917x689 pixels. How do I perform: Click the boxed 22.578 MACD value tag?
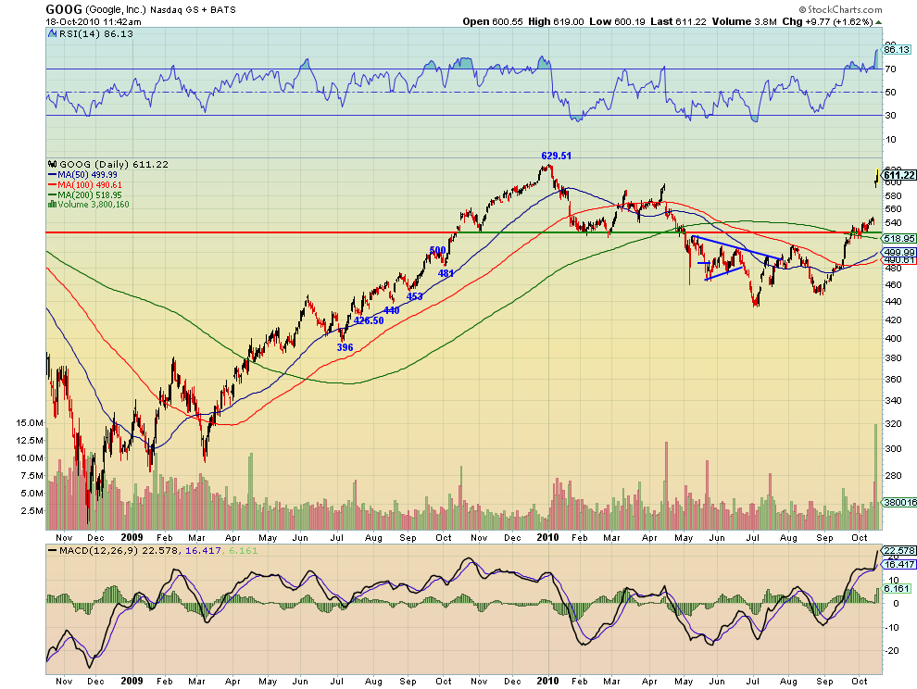(899, 550)
